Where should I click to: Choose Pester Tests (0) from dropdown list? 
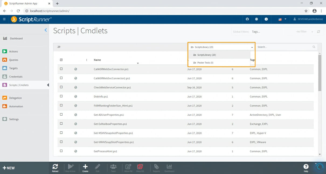219,62
